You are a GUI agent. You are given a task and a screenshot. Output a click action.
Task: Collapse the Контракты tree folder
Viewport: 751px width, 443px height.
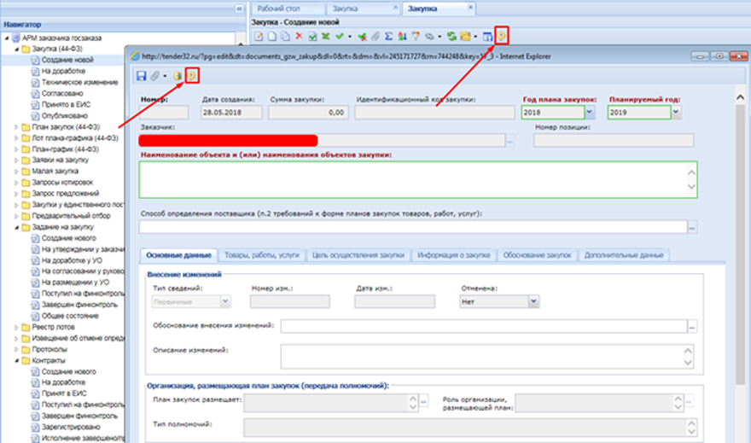click(x=16, y=360)
